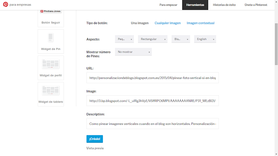Viewport: 278px width, 156px height.
Task: Choose the Widget de perfil icon
Action: pyautogui.click(x=51, y=64)
